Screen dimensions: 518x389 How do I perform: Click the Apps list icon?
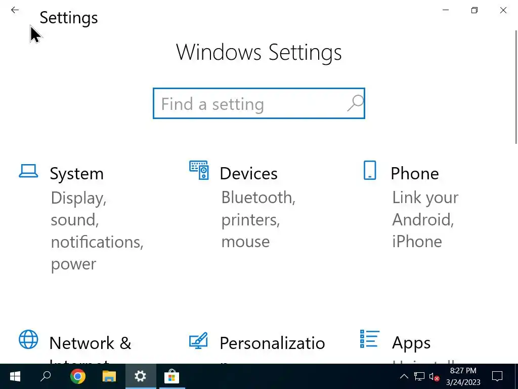pyautogui.click(x=370, y=339)
